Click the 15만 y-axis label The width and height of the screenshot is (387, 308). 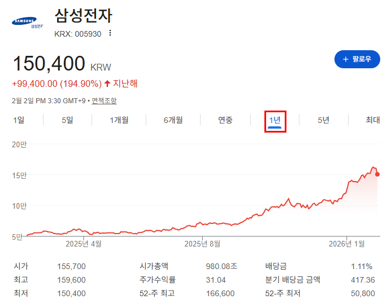pyautogui.click(x=19, y=175)
